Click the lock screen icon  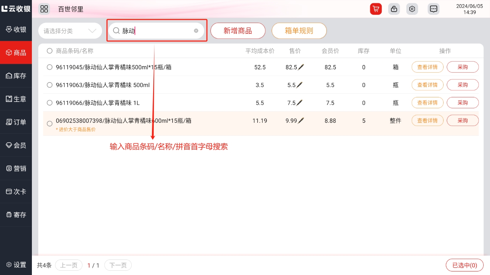click(394, 9)
